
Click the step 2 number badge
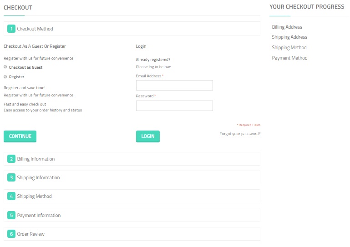[x=11, y=159]
